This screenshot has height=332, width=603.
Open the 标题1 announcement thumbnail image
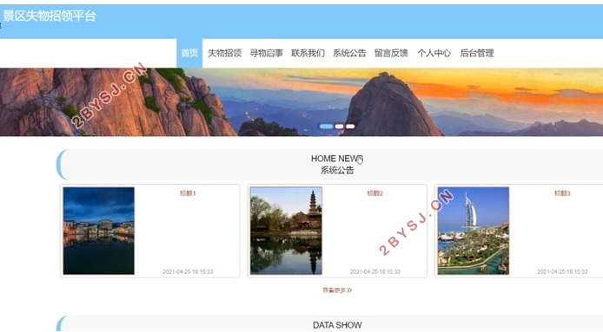[x=99, y=231]
